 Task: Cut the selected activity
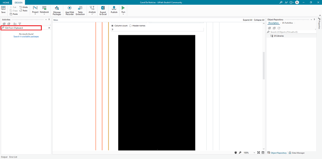coord(13,7)
